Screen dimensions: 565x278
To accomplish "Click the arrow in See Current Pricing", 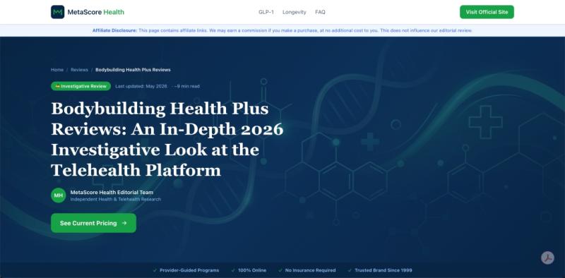I will coord(124,223).
